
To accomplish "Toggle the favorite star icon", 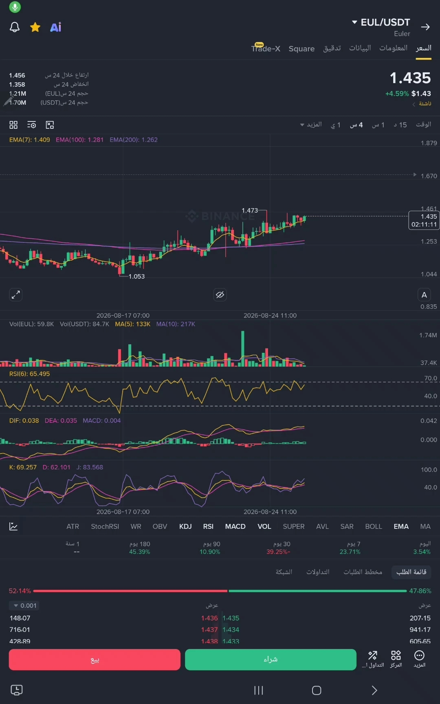I will (x=35, y=27).
